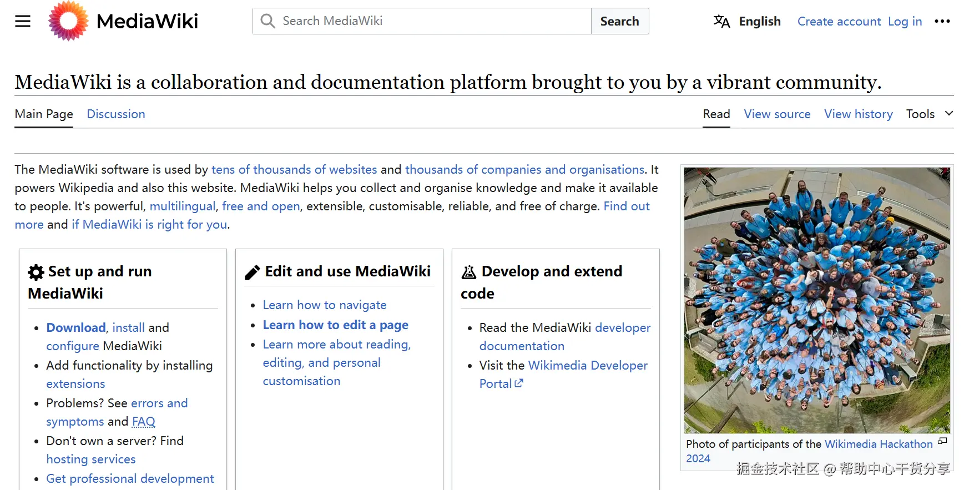Expand the Tools dropdown menu

pos(929,114)
